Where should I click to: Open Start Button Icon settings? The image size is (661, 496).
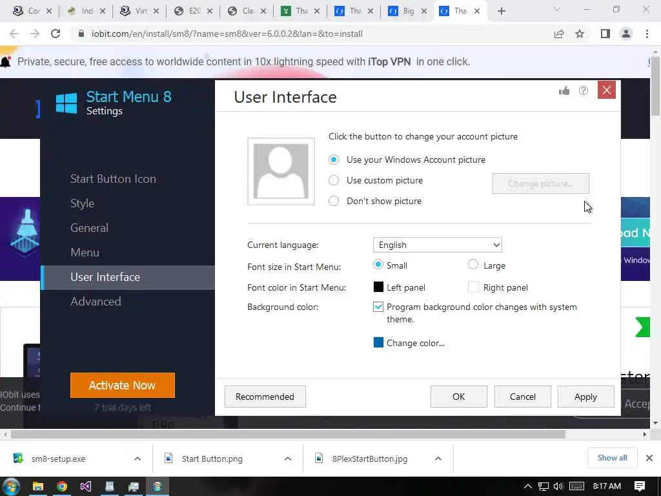113,179
